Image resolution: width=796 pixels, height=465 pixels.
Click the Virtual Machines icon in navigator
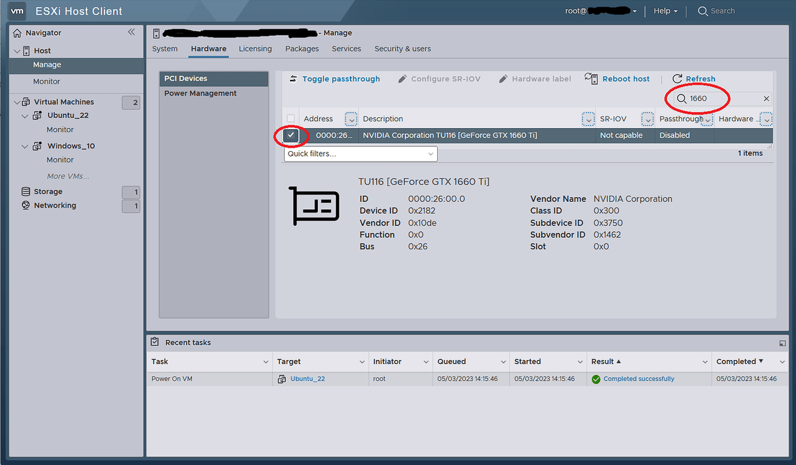26,101
